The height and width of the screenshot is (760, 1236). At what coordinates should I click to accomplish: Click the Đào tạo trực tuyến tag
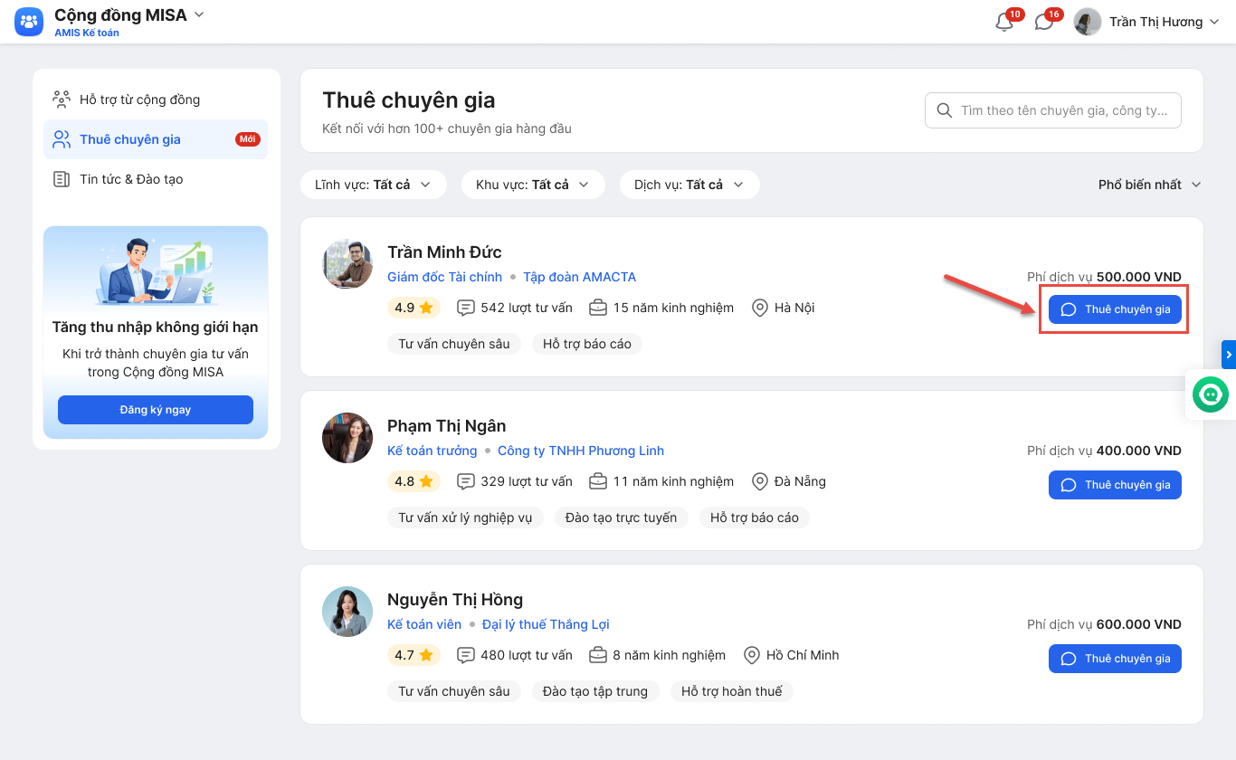coord(621,518)
